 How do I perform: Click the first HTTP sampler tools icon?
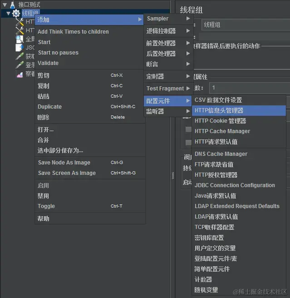coord(20,22)
